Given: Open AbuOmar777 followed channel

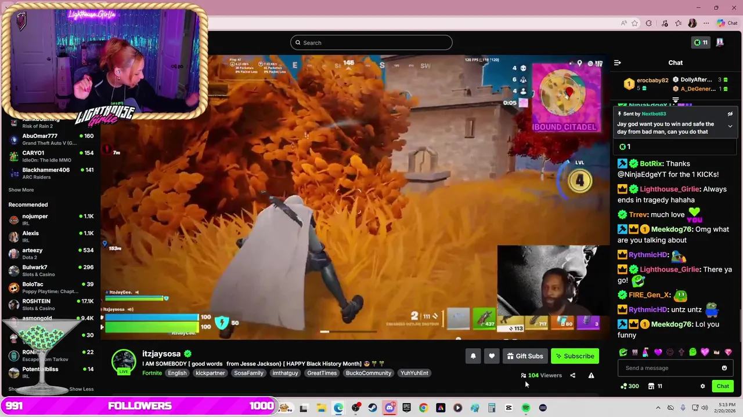Looking at the screenshot, I should click(x=51, y=139).
